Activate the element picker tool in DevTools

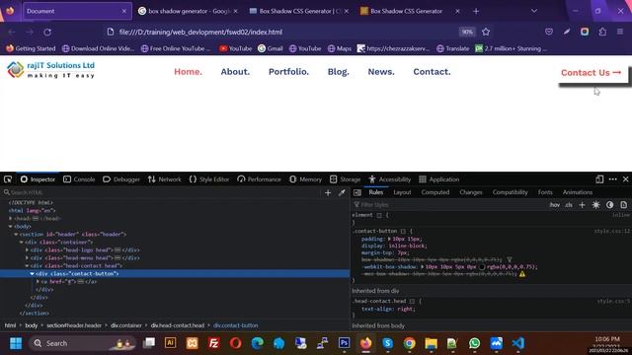point(8,179)
